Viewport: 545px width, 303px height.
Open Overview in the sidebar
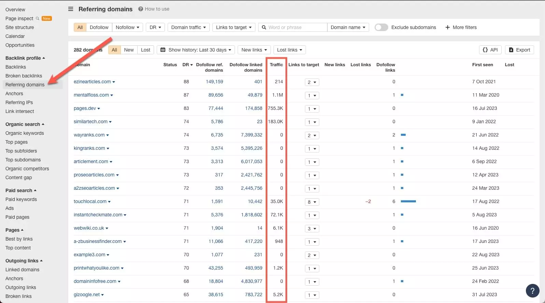click(x=15, y=10)
